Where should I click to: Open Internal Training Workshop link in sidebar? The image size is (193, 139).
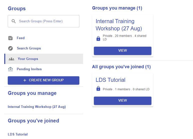[37, 107]
